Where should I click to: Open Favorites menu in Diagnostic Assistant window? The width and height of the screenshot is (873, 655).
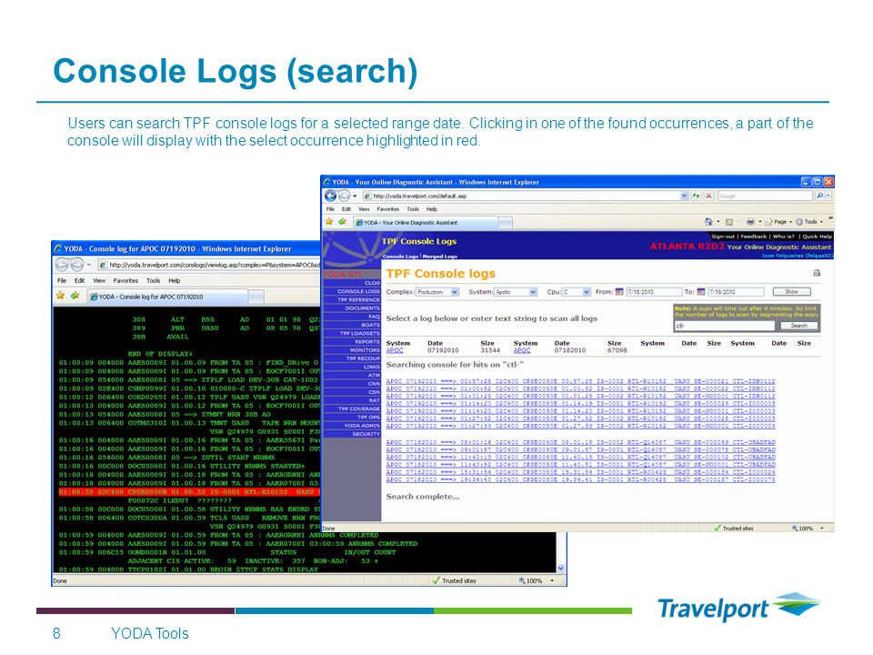pos(388,209)
